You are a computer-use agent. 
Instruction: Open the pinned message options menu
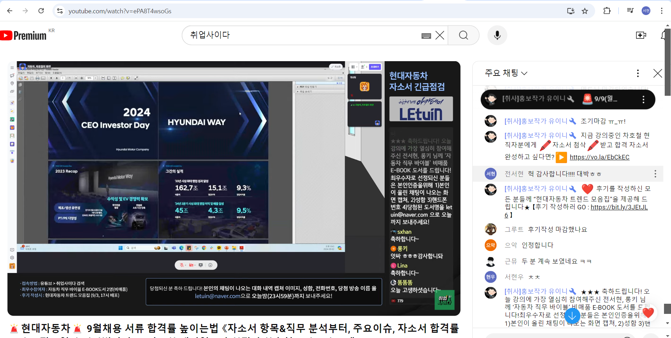coord(643,100)
